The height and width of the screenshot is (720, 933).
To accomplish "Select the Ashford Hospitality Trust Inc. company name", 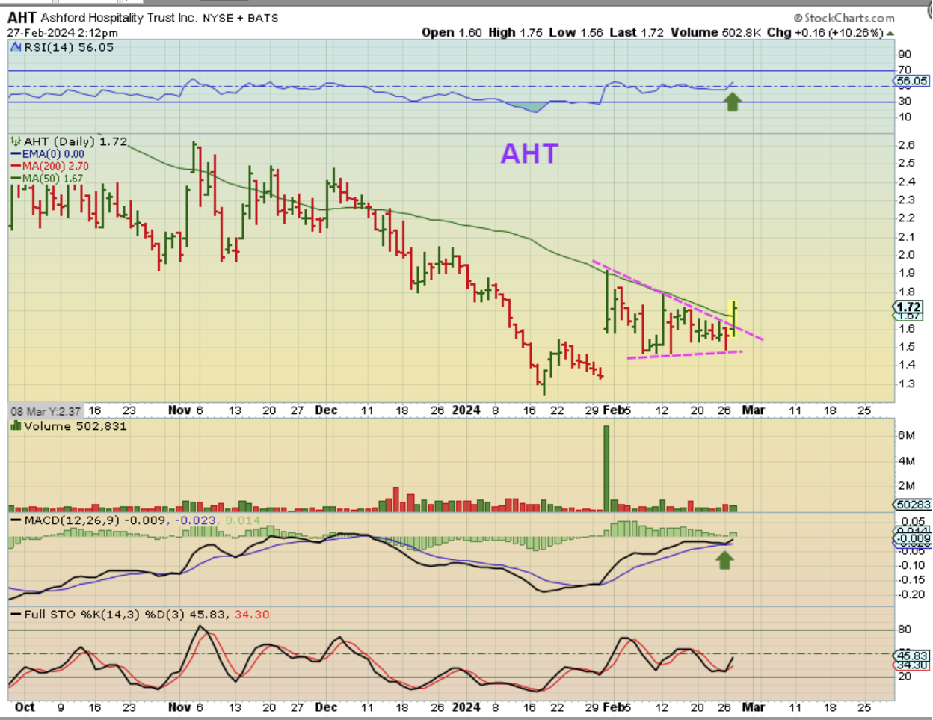I will coord(120,17).
